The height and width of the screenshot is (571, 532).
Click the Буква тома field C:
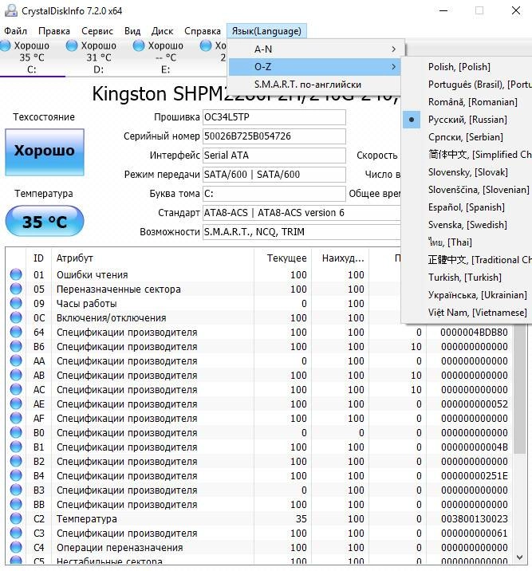pos(274,194)
